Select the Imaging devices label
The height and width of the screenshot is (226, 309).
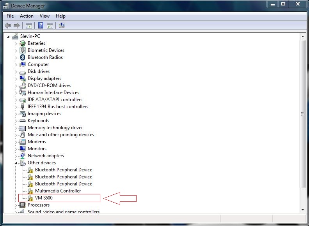point(44,114)
